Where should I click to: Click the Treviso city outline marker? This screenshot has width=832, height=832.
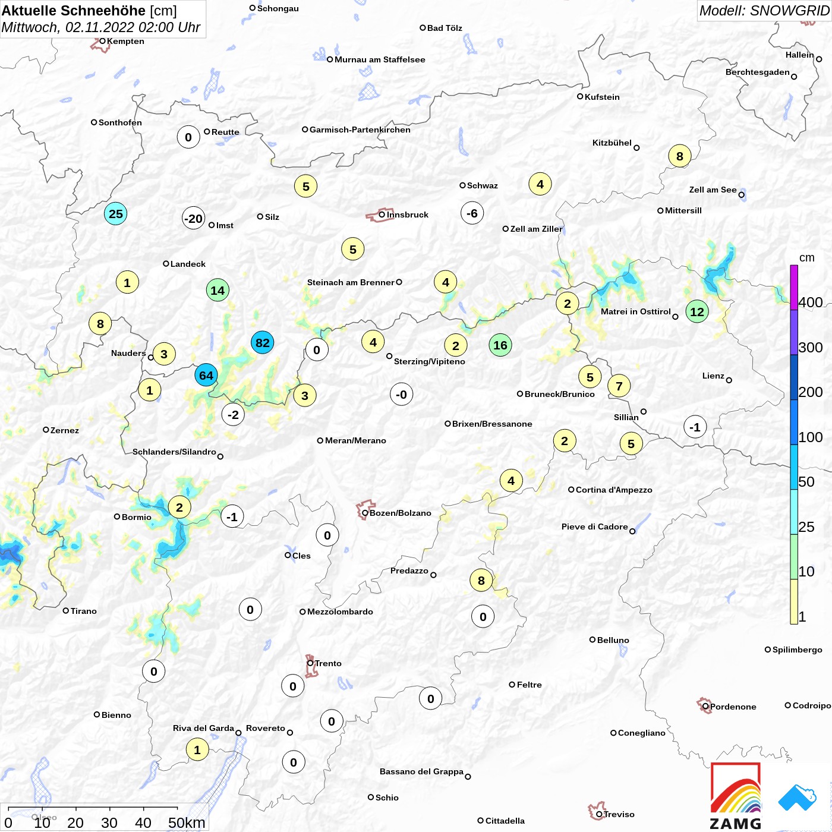pyautogui.click(x=597, y=811)
